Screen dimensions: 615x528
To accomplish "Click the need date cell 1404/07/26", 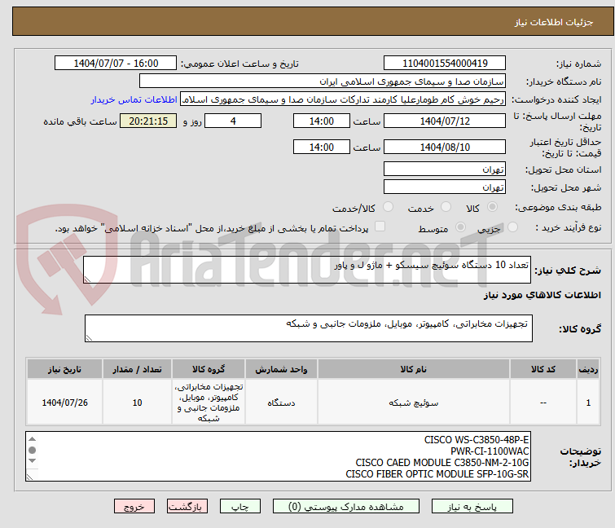I will pyautogui.click(x=64, y=403).
